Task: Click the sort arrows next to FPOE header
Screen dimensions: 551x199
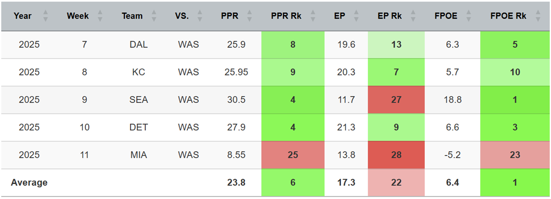Action: point(469,16)
